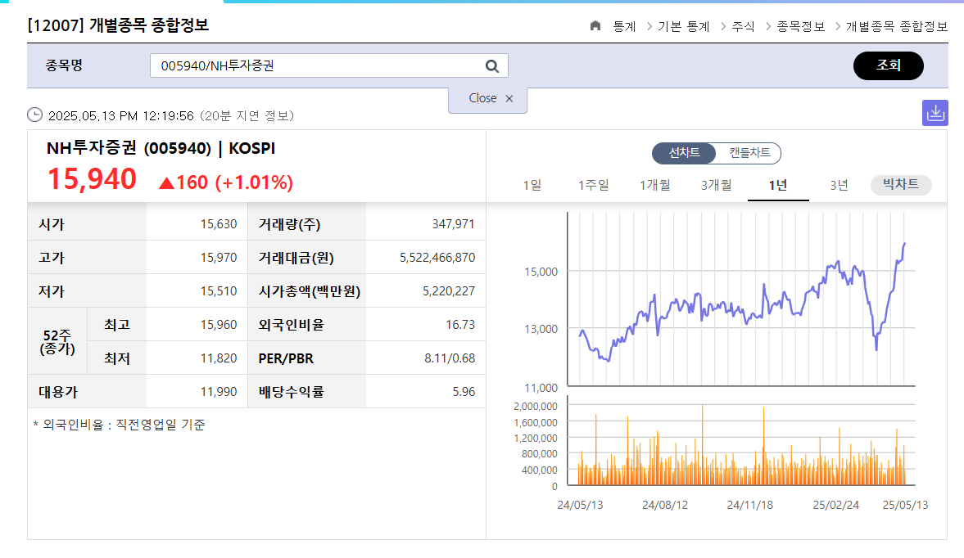Select the 3개월 period tab
The width and height of the screenshot is (964, 558).
click(715, 185)
